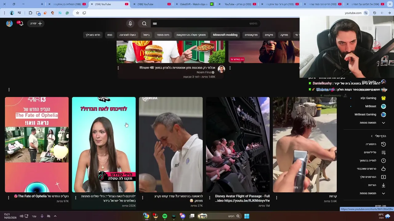394x221 pixels.
Task: Select the הועלו לאחרונה filter chip
Action: coord(128,35)
